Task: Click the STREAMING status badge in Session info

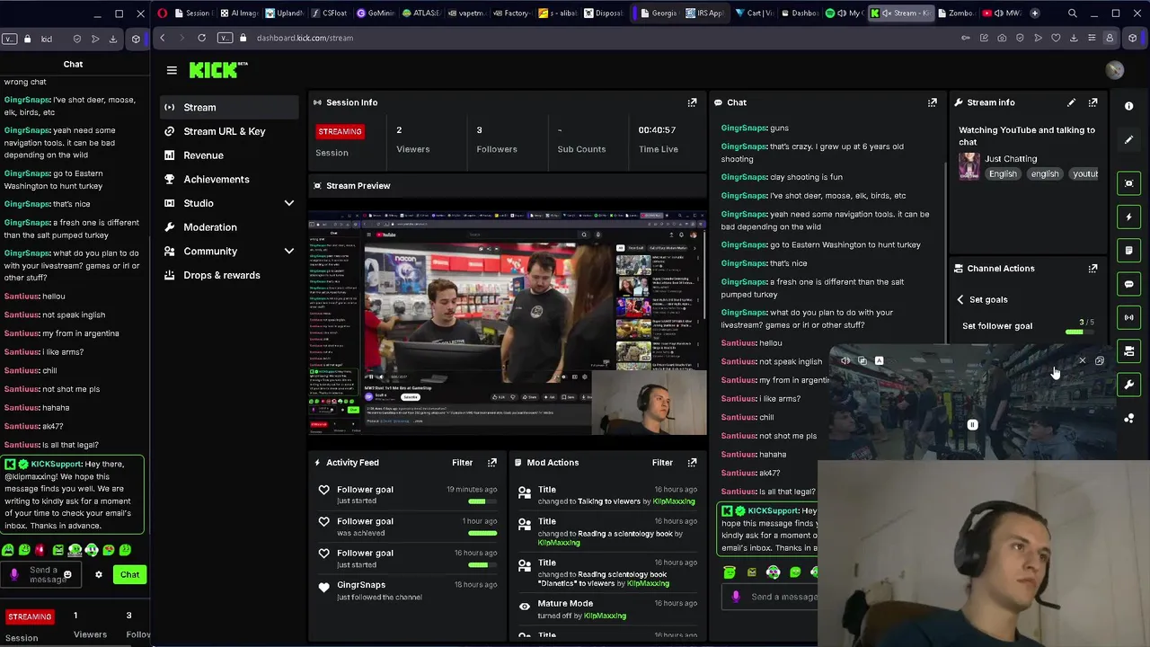Action: pyautogui.click(x=340, y=131)
